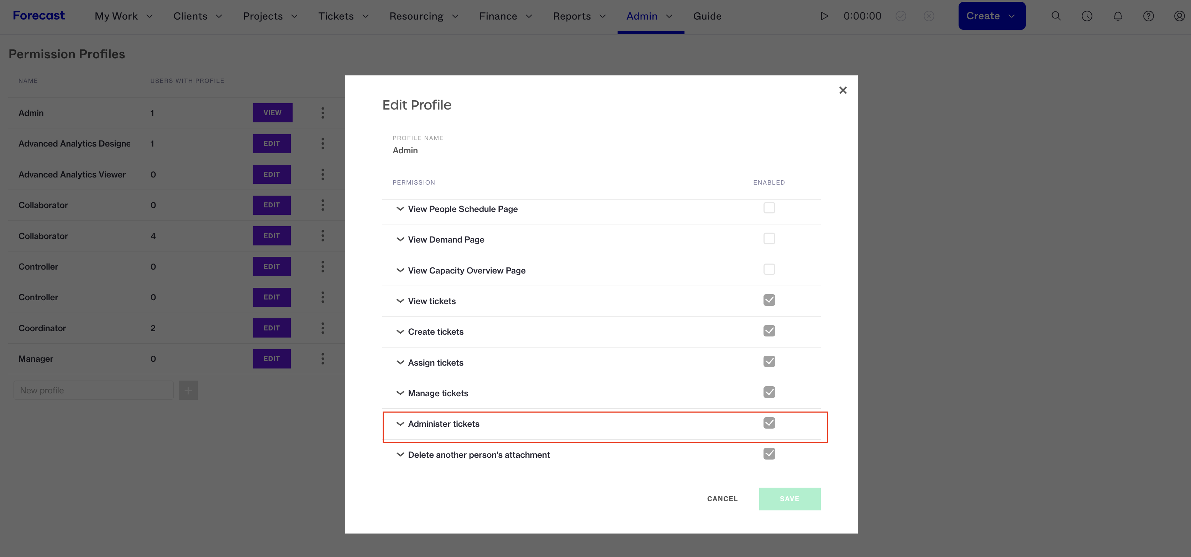The width and height of the screenshot is (1191, 557).
Task: Expand the Manage tickets permission chevron
Action: [x=400, y=393]
